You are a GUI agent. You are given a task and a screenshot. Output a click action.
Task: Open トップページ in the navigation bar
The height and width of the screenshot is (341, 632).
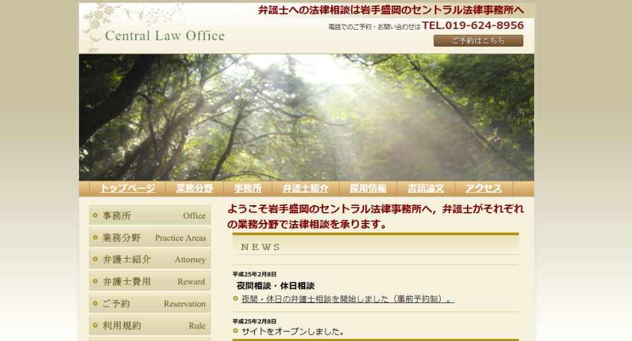coord(127,188)
